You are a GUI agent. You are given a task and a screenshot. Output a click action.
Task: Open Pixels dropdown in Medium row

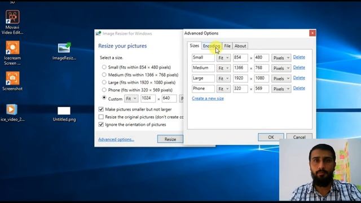[281, 68]
